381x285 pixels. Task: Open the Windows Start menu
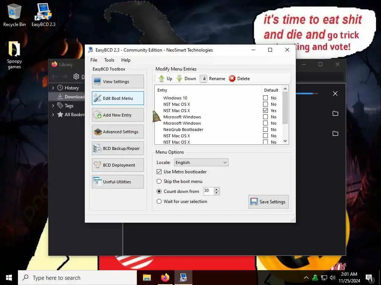(x=9, y=278)
